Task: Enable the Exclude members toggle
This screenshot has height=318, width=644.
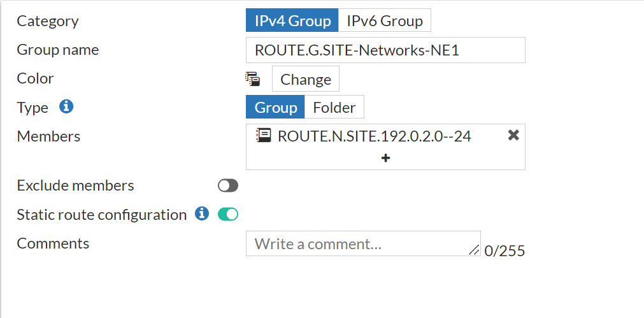Action: [227, 185]
